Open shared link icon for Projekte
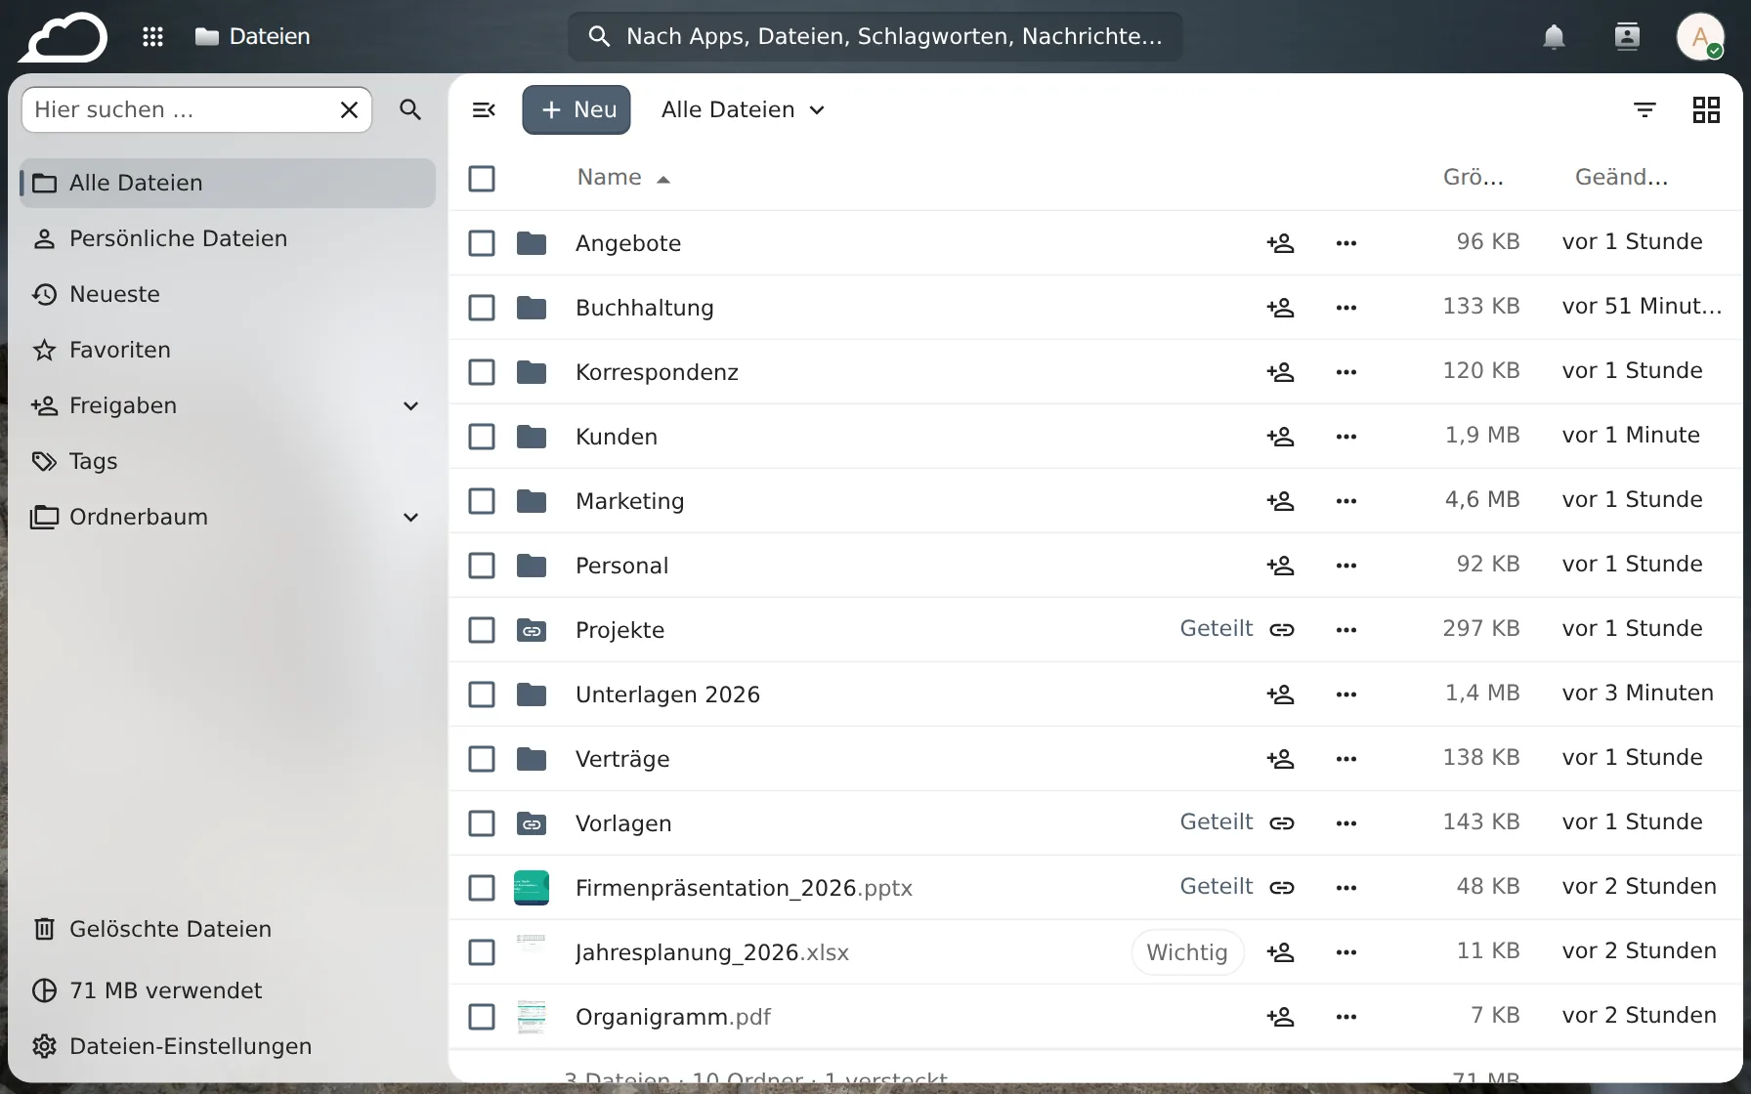The image size is (1751, 1094). (1281, 630)
